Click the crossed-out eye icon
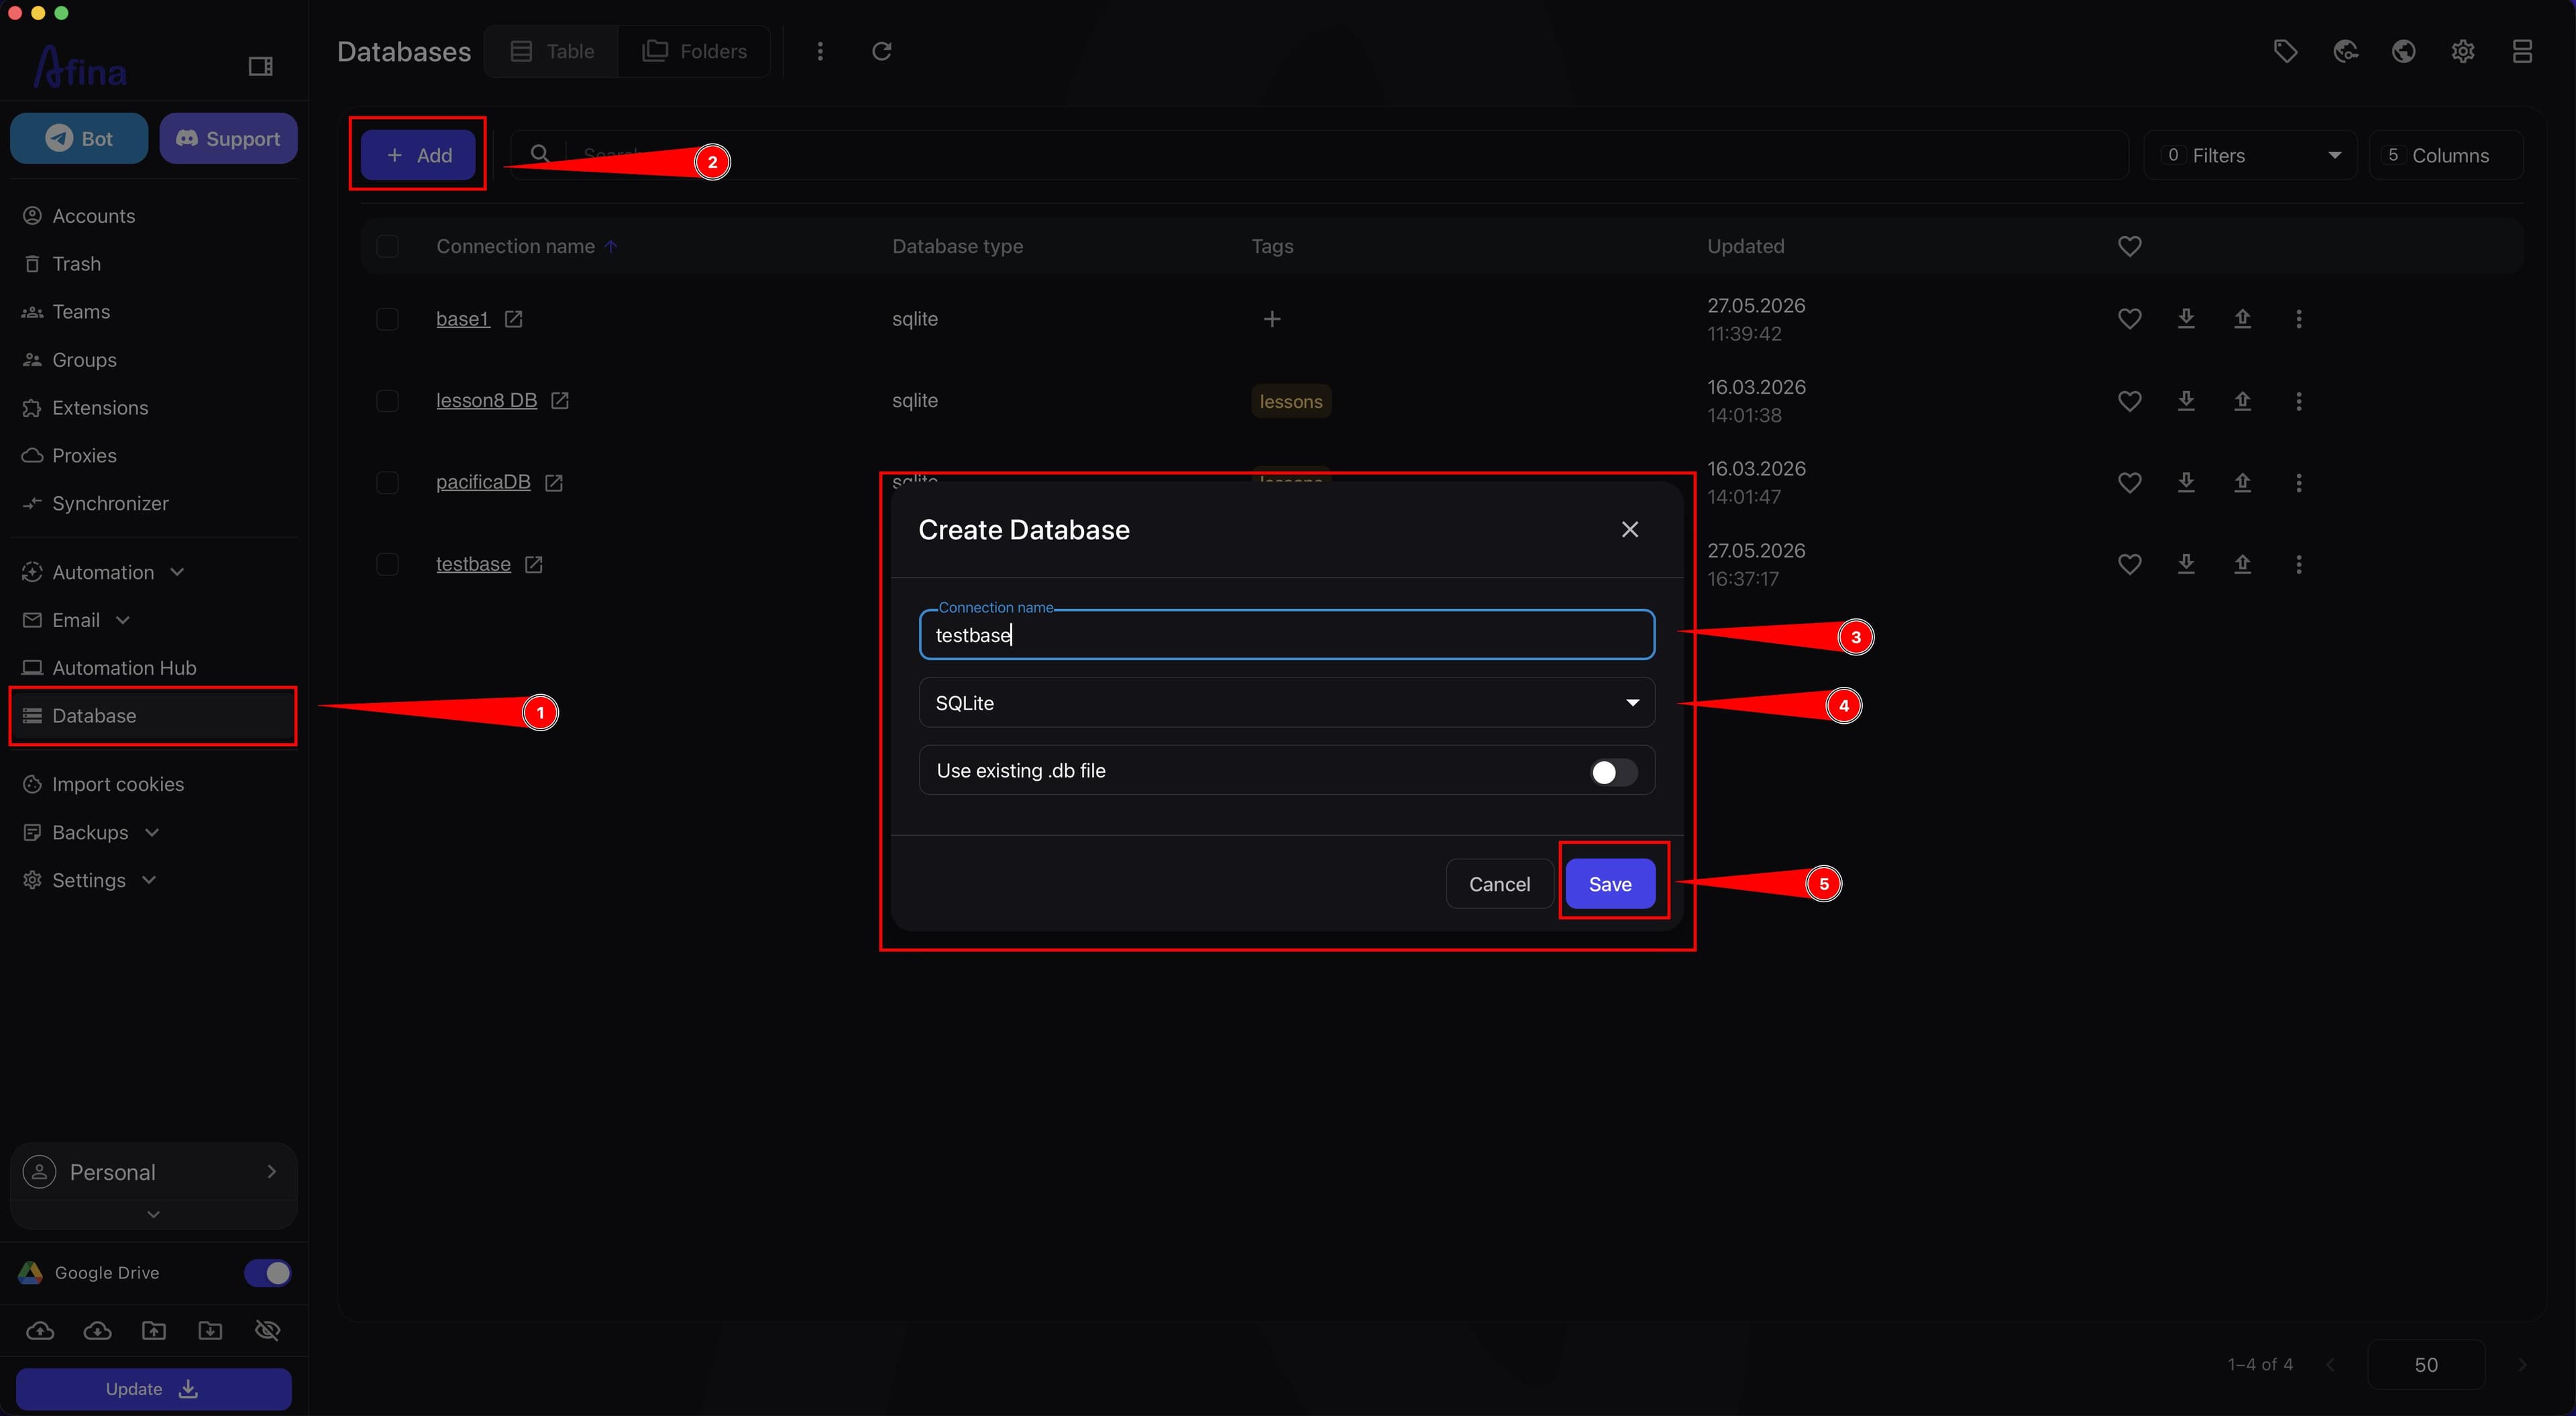This screenshot has width=2576, height=1416. pos(267,1331)
